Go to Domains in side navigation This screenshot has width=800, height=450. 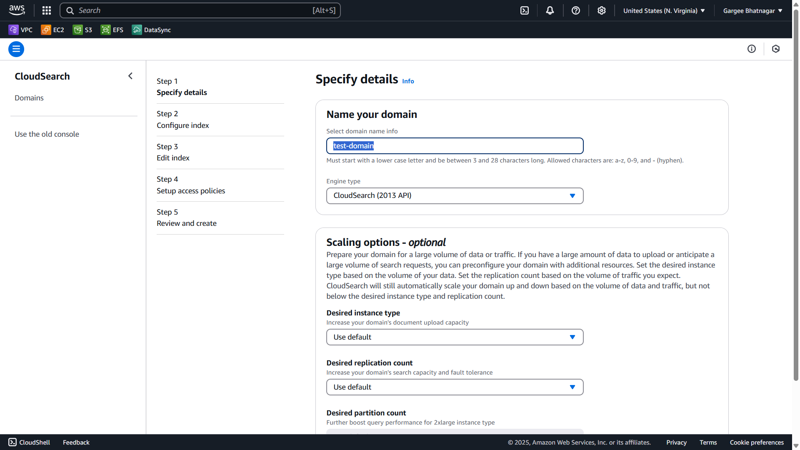coord(29,98)
